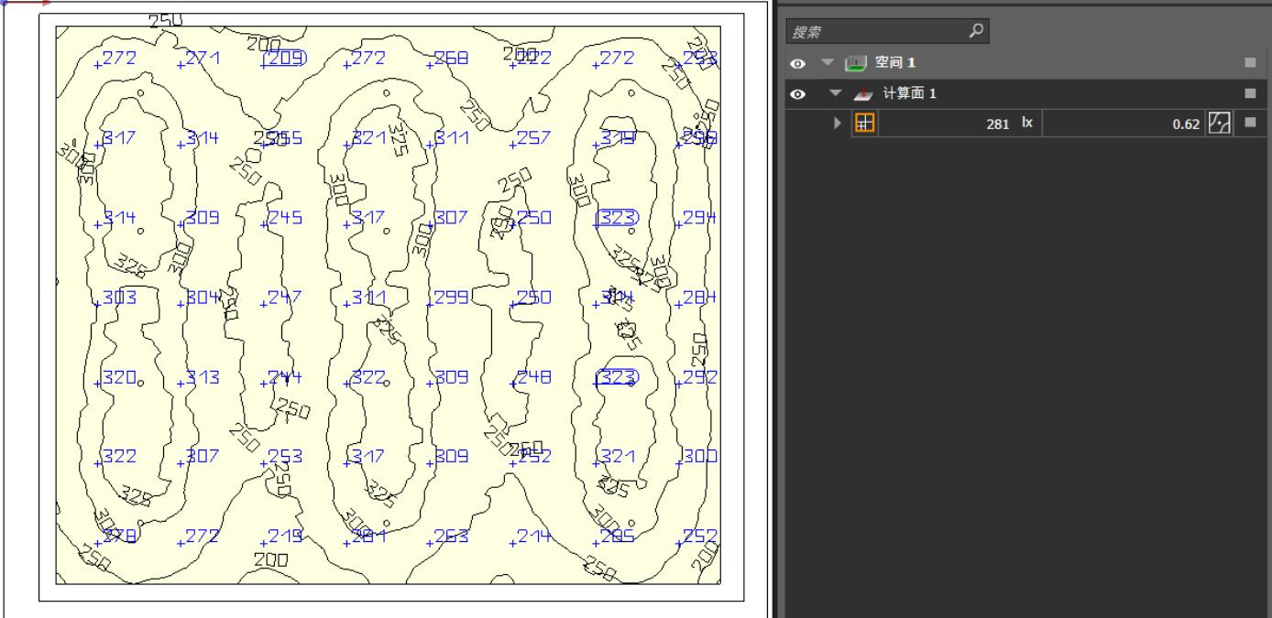Click the grid point value 268
1272x618 pixels.
pos(451,59)
